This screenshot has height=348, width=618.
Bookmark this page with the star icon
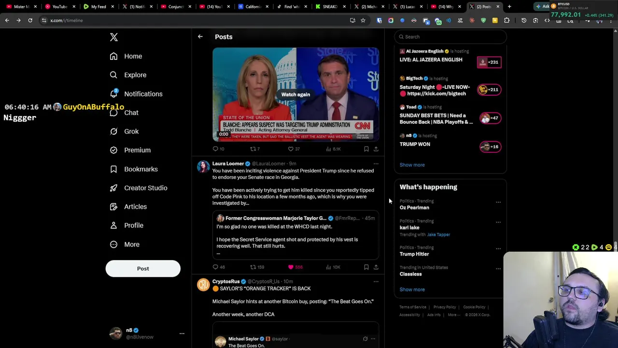click(x=363, y=20)
